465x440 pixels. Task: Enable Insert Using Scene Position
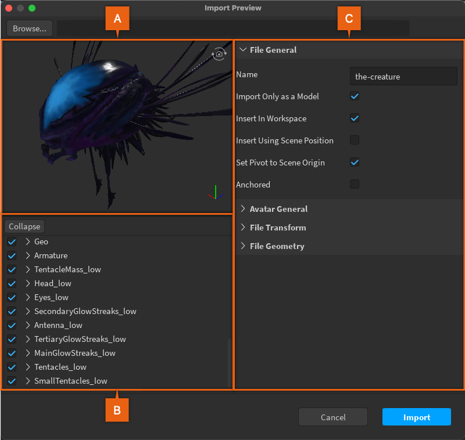(x=355, y=140)
